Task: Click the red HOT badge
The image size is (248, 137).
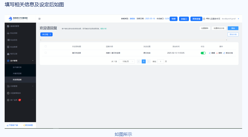Action: click(x=19, y=100)
